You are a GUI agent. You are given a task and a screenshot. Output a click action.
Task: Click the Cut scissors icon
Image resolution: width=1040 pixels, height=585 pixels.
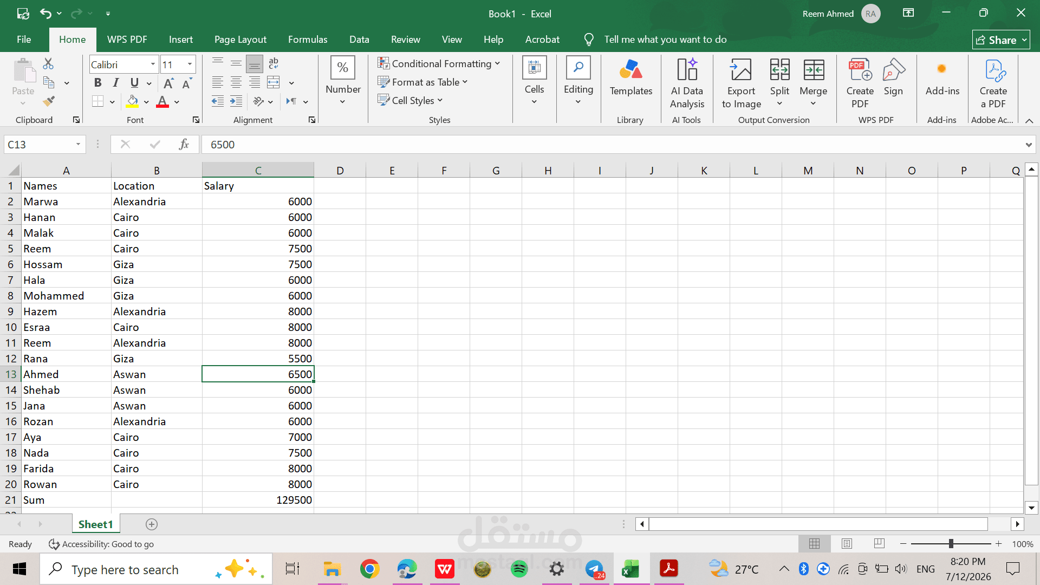click(48, 64)
